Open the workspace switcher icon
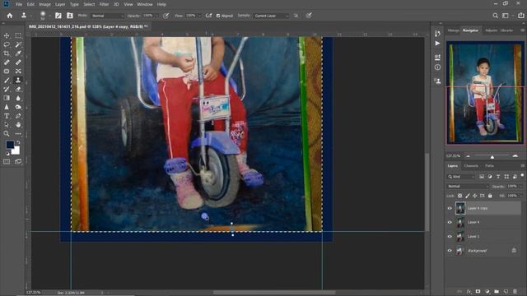Image resolution: width=527 pixels, height=296 pixels. tap(506, 16)
